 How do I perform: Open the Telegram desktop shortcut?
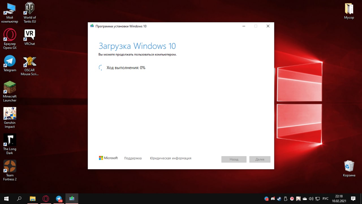(x=10, y=63)
